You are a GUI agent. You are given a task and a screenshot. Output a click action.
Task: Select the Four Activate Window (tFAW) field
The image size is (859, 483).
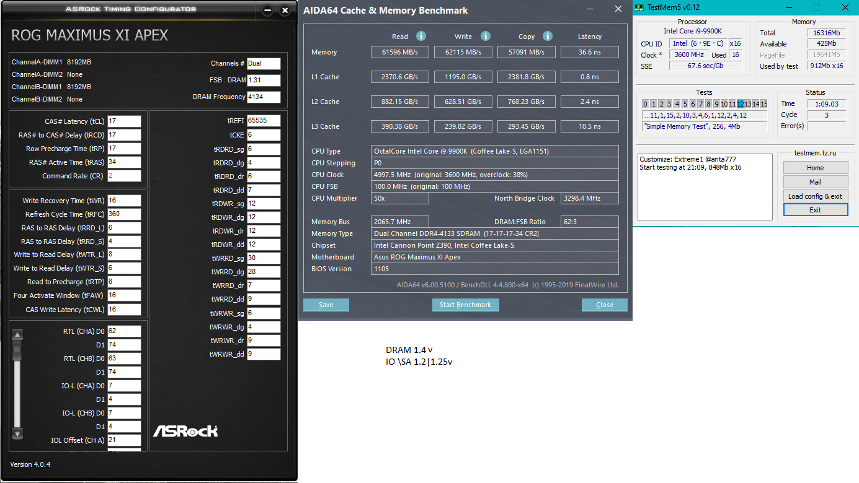click(x=124, y=295)
